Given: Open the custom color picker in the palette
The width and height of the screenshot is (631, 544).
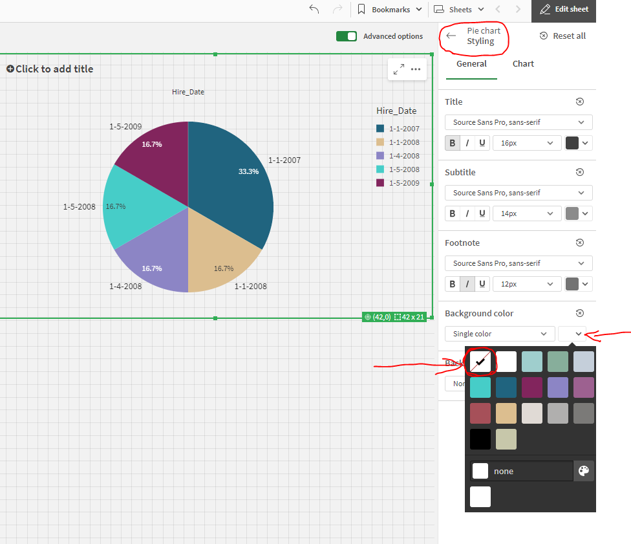Looking at the screenshot, I should [x=583, y=470].
